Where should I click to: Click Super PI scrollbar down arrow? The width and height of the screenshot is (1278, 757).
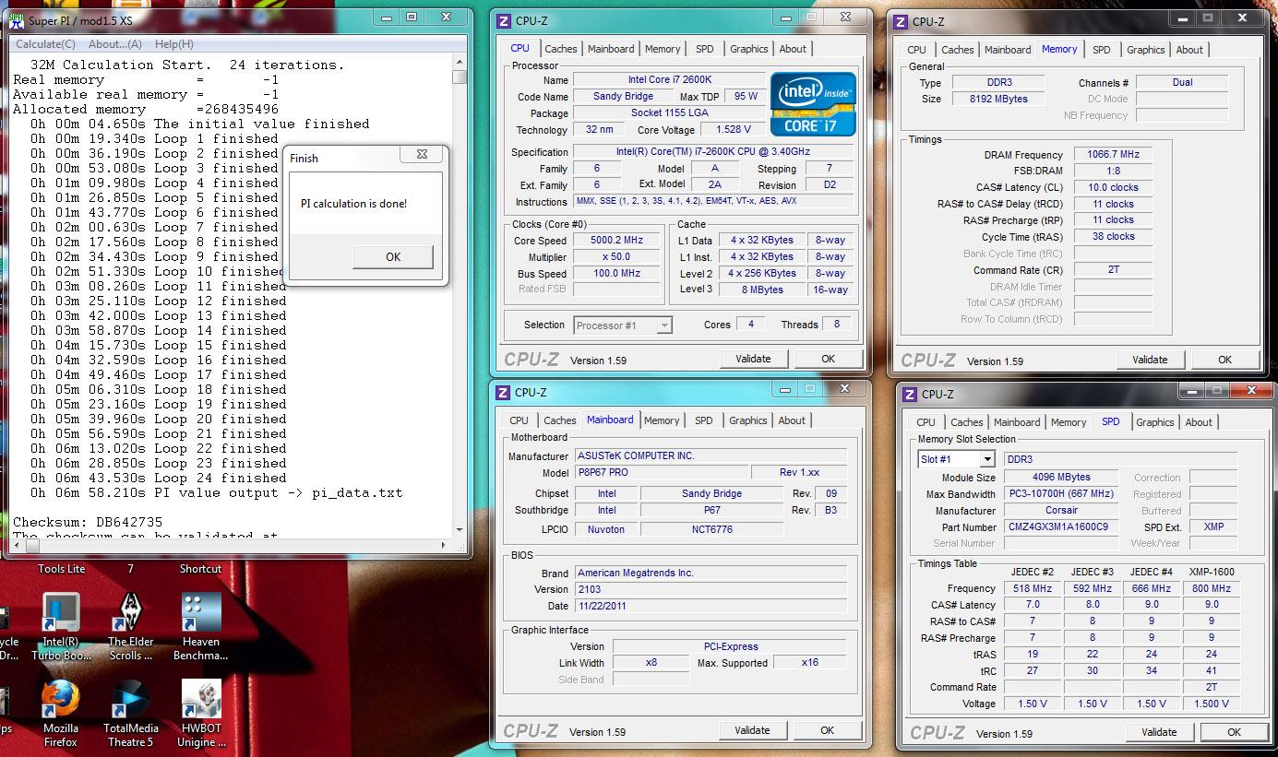pos(460,530)
